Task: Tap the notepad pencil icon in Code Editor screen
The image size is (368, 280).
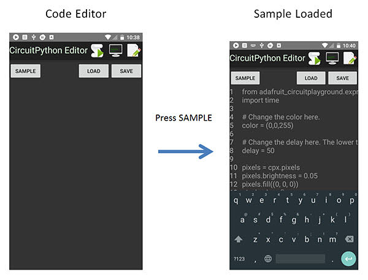Action: coord(134,50)
